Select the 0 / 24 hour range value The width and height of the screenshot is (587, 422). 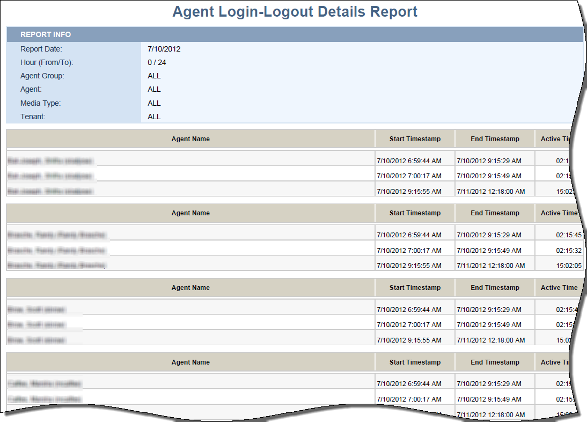[x=157, y=62]
